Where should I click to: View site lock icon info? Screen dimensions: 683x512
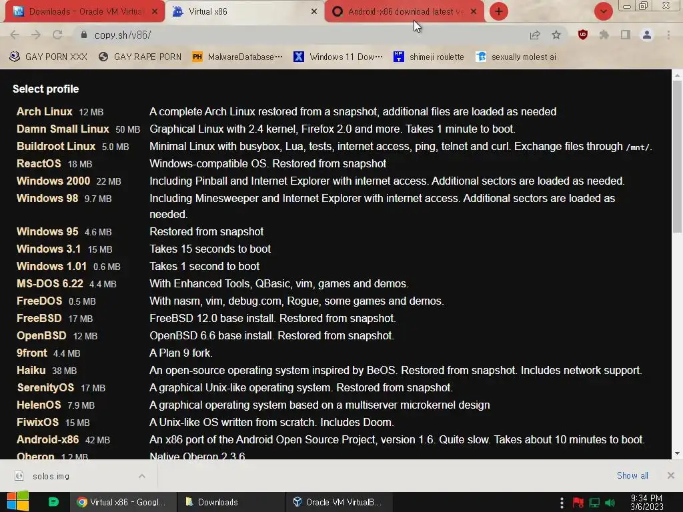pyautogui.click(x=84, y=35)
